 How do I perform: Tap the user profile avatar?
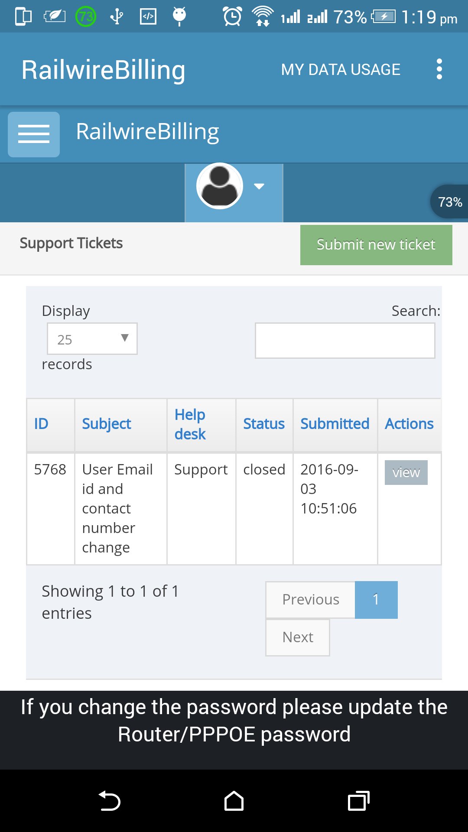tap(220, 185)
